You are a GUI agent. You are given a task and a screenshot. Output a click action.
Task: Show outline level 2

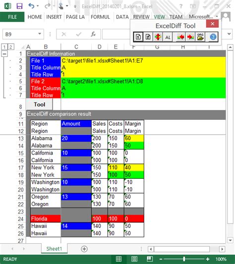click(x=11, y=47)
